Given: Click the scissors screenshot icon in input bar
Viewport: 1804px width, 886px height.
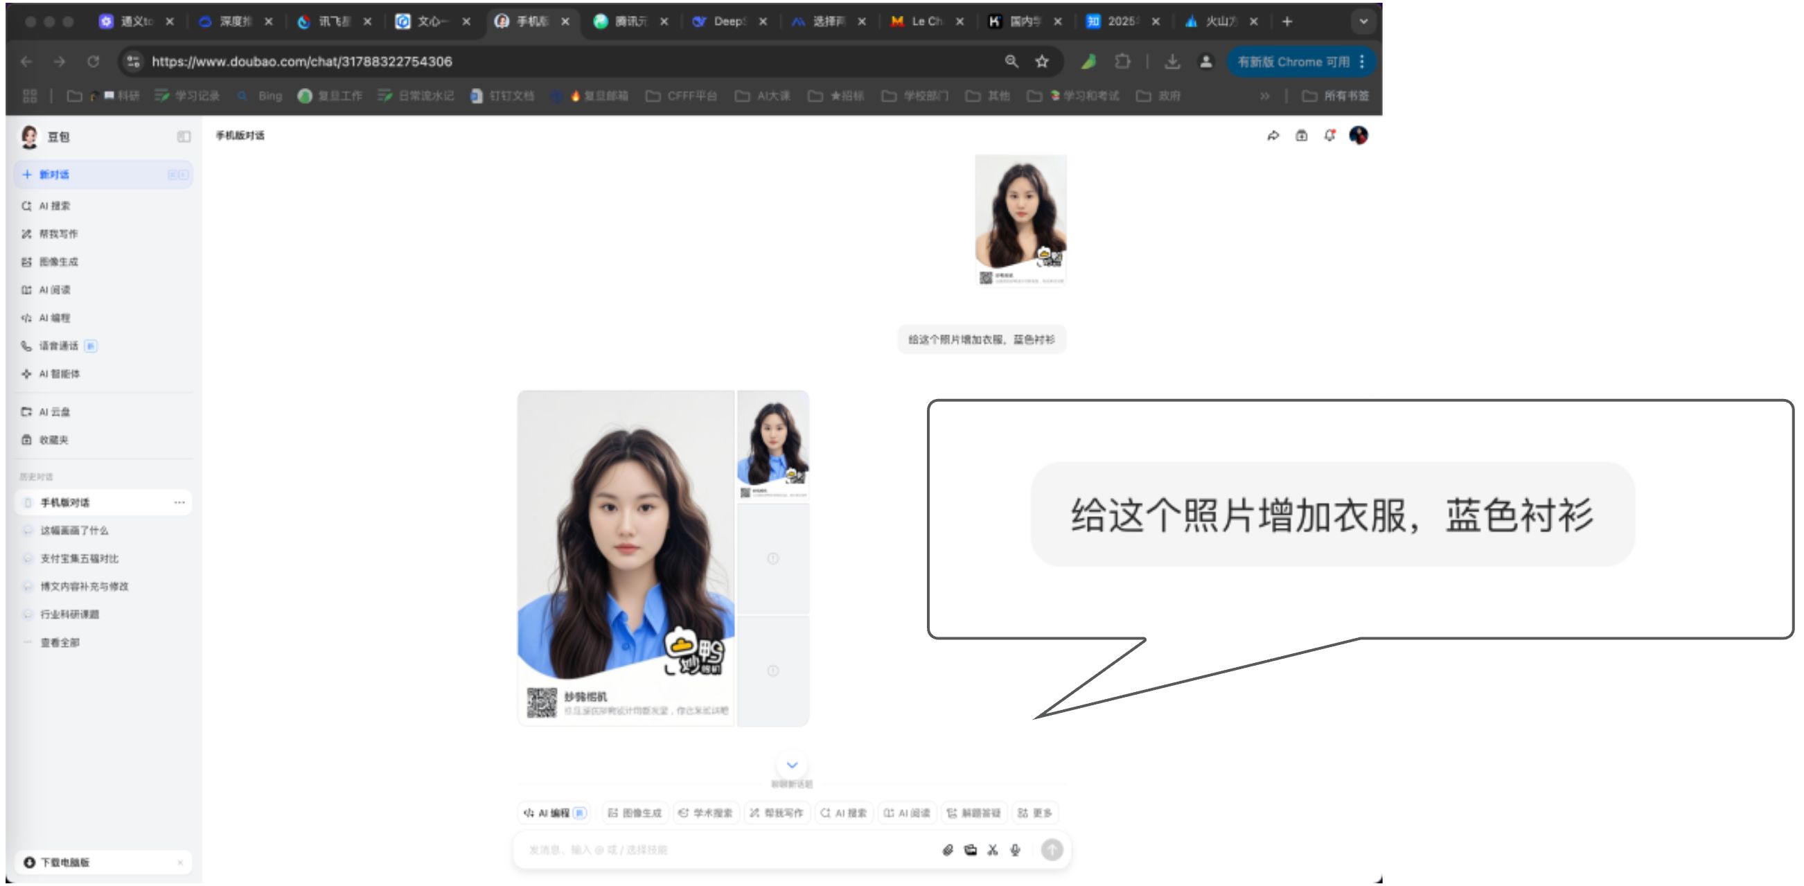Looking at the screenshot, I should 992,849.
